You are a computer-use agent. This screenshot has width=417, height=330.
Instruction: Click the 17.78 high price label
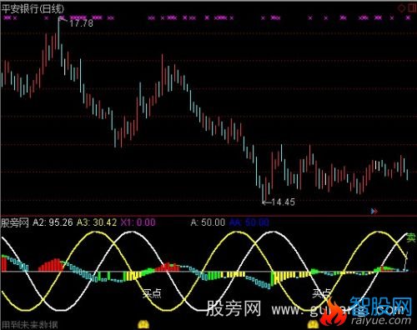coord(81,23)
